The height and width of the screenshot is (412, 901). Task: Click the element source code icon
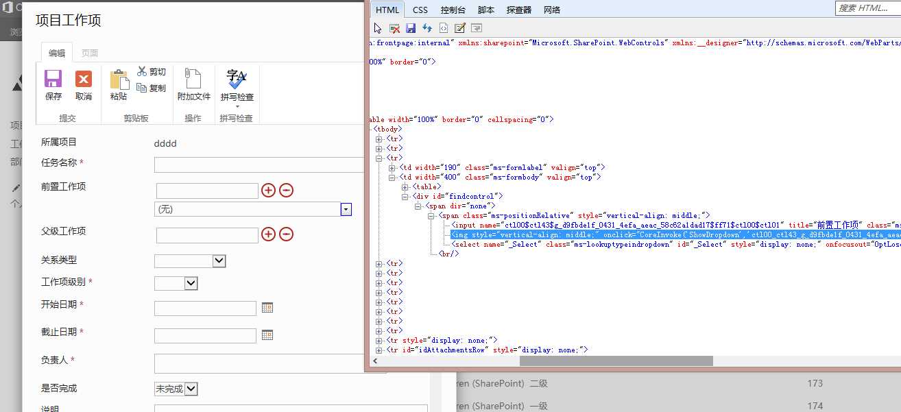coord(444,28)
